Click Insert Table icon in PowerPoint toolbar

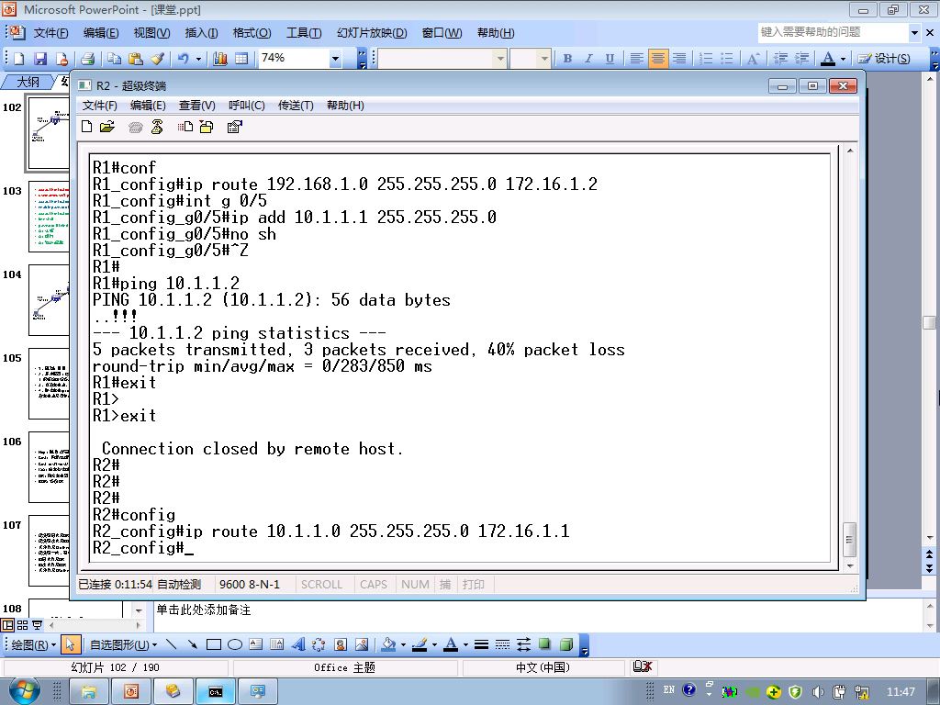pyautogui.click(x=241, y=58)
